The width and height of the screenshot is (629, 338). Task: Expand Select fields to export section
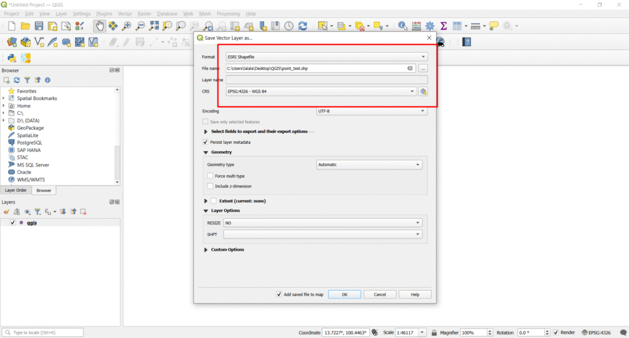click(206, 132)
